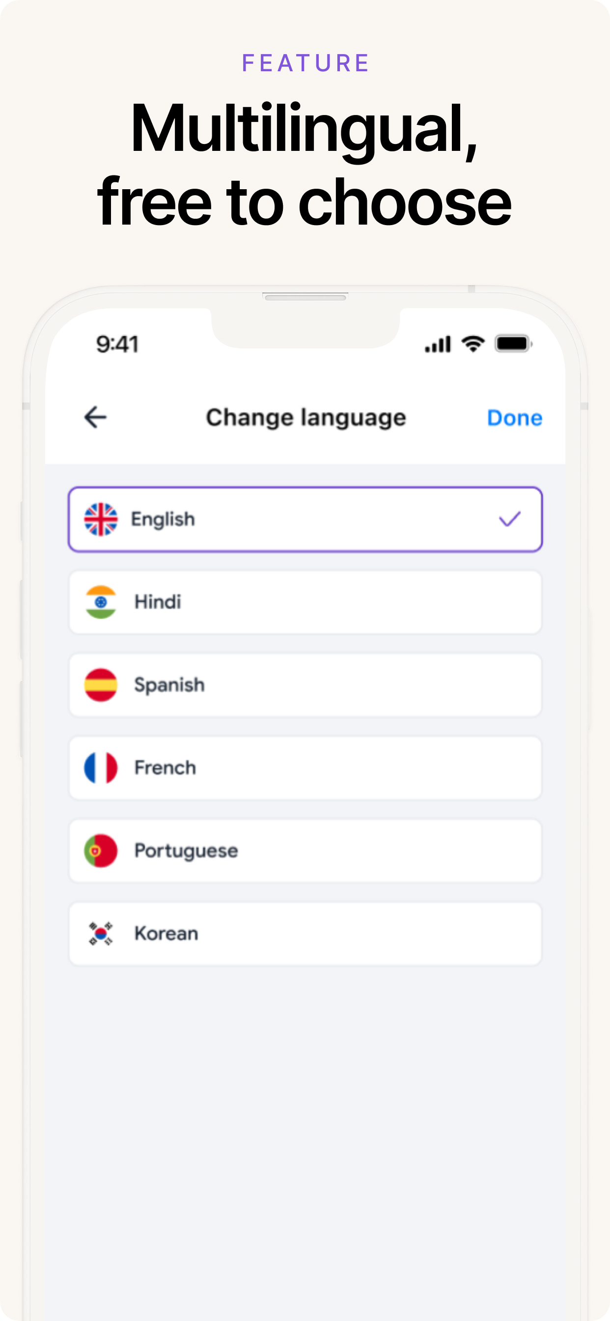Image resolution: width=610 pixels, height=1321 pixels.
Task: Click the Spain flag icon beside Spanish
Action: coord(101,685)
